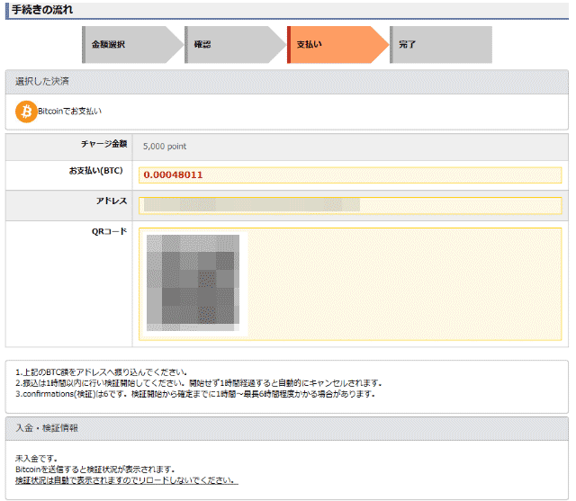The image size is (576, 501).
Task: Click the BTC amount field 0.00048011
Action: 350,175
